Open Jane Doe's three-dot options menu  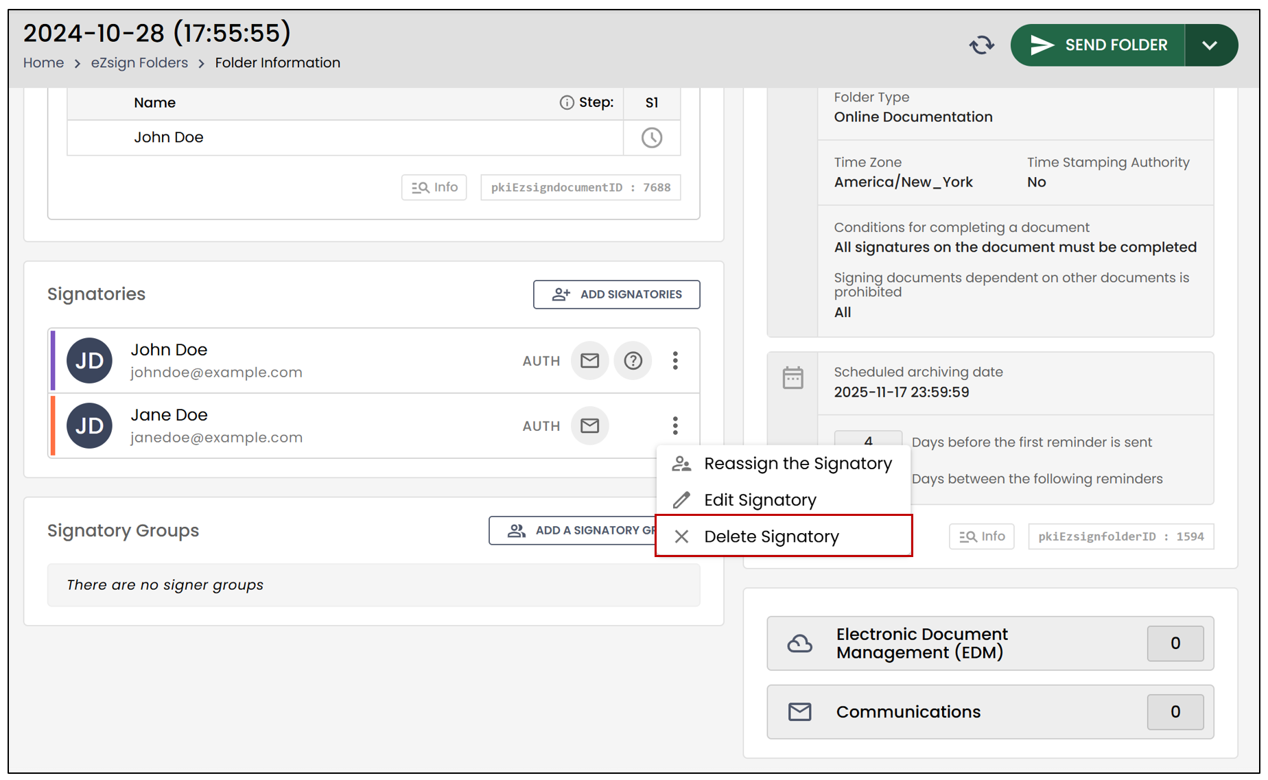pyautogui.click(x=675, y=426)
